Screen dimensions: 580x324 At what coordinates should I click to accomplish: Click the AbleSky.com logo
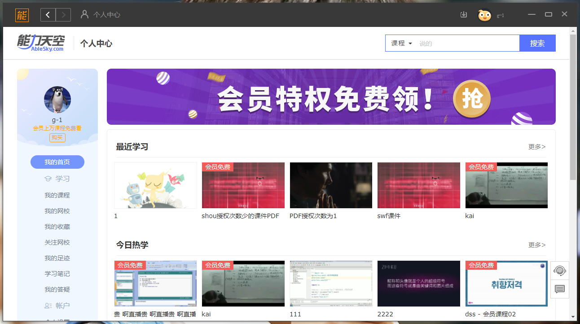click(40, 43)
